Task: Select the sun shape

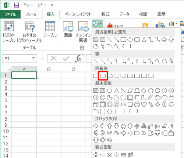Action: (x=158, y=104)
